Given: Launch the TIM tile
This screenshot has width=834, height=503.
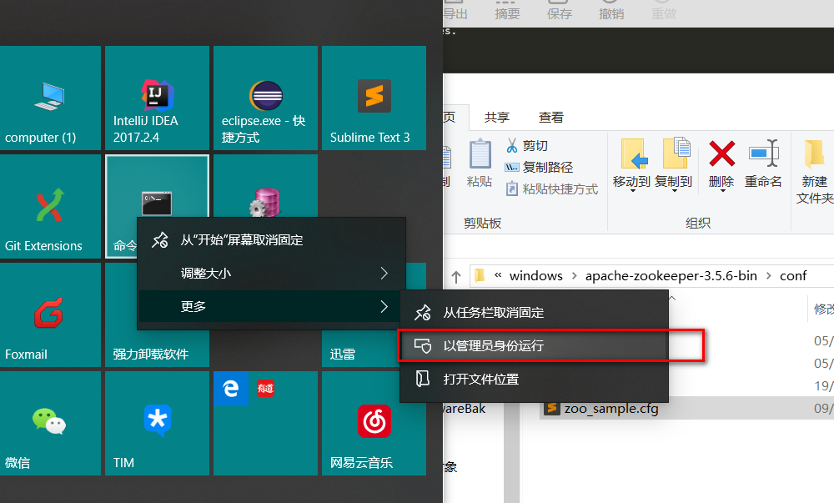Looking at the screenshot, I should pos(157,423).
